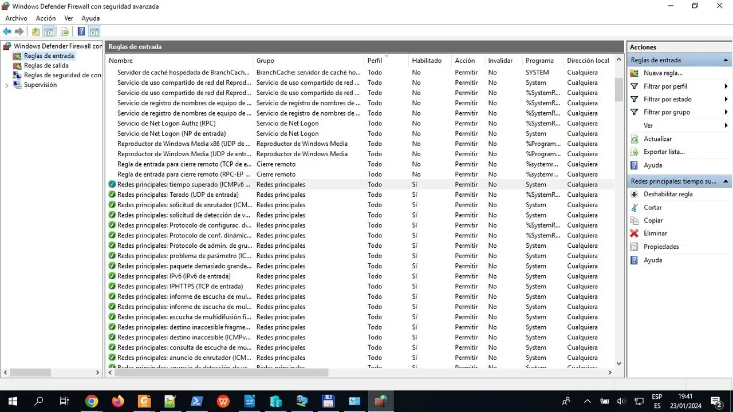Screen dimensions: 733x412
Task: Select rule Servidor de caché hospedada de BranchCache
Action: 360,73
